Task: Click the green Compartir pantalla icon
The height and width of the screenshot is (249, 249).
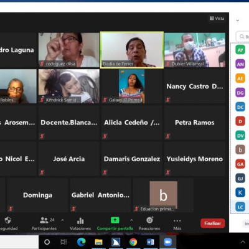Action: tap(115, 220)
